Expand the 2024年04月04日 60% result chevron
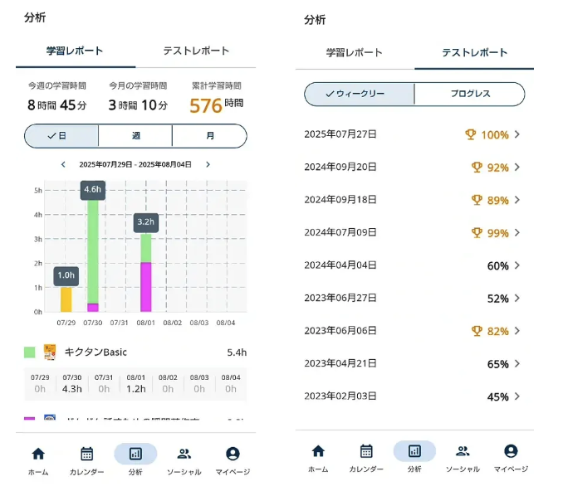Screen dimensions: 563x491 click(517, 265)
